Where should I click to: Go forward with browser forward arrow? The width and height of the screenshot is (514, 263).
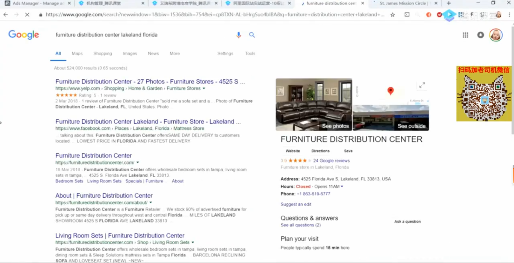click(x=17, y=15)
